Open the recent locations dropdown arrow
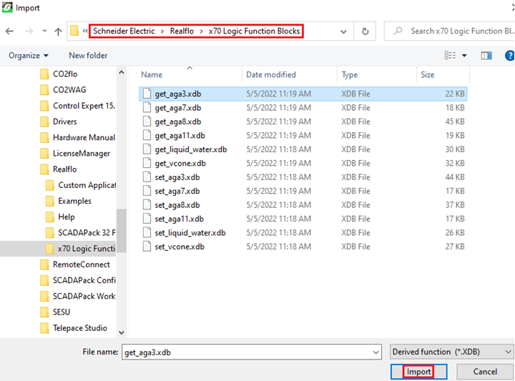Screen dimensions: 515x381 44,31
